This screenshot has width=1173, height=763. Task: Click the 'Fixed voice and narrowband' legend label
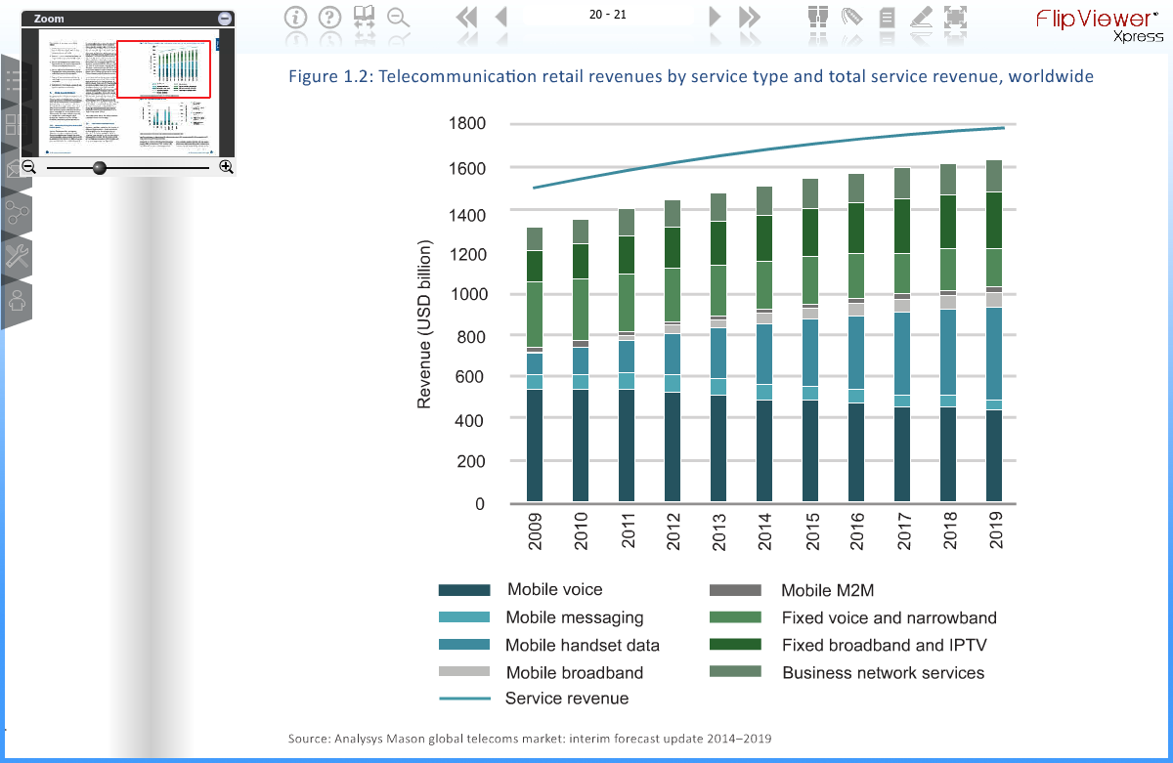click(890, 617)
